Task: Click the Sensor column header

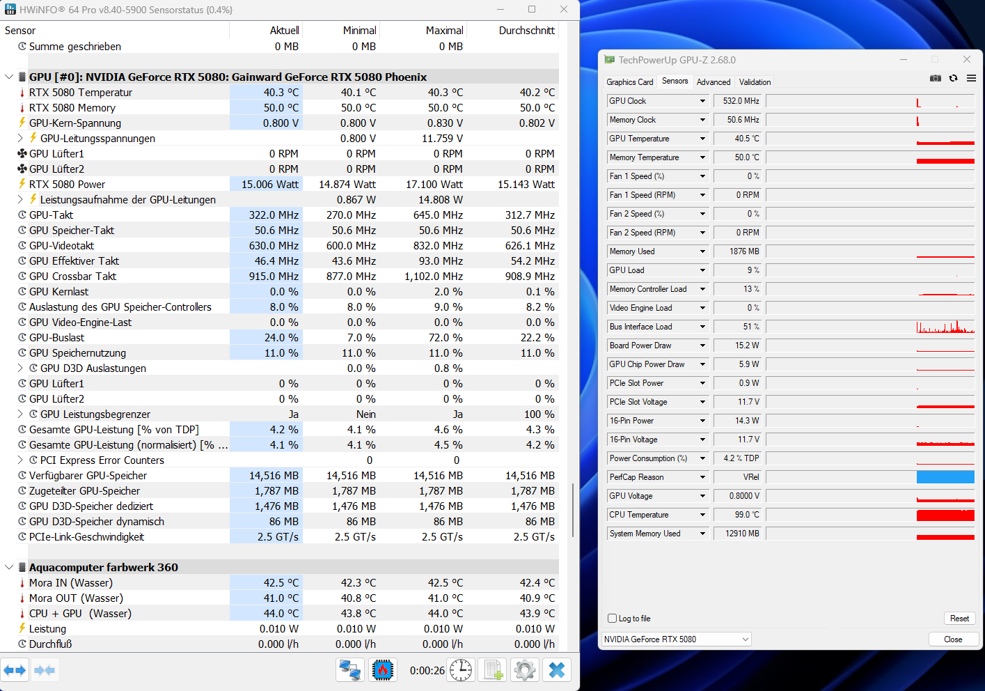Action: pyautogui.click(x=115, y=31)
